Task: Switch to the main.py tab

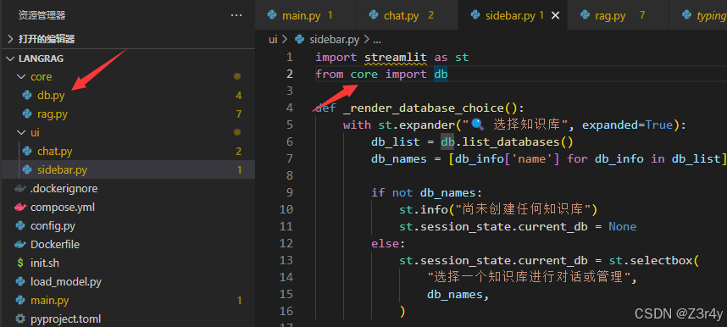Action: pos(306,15)
